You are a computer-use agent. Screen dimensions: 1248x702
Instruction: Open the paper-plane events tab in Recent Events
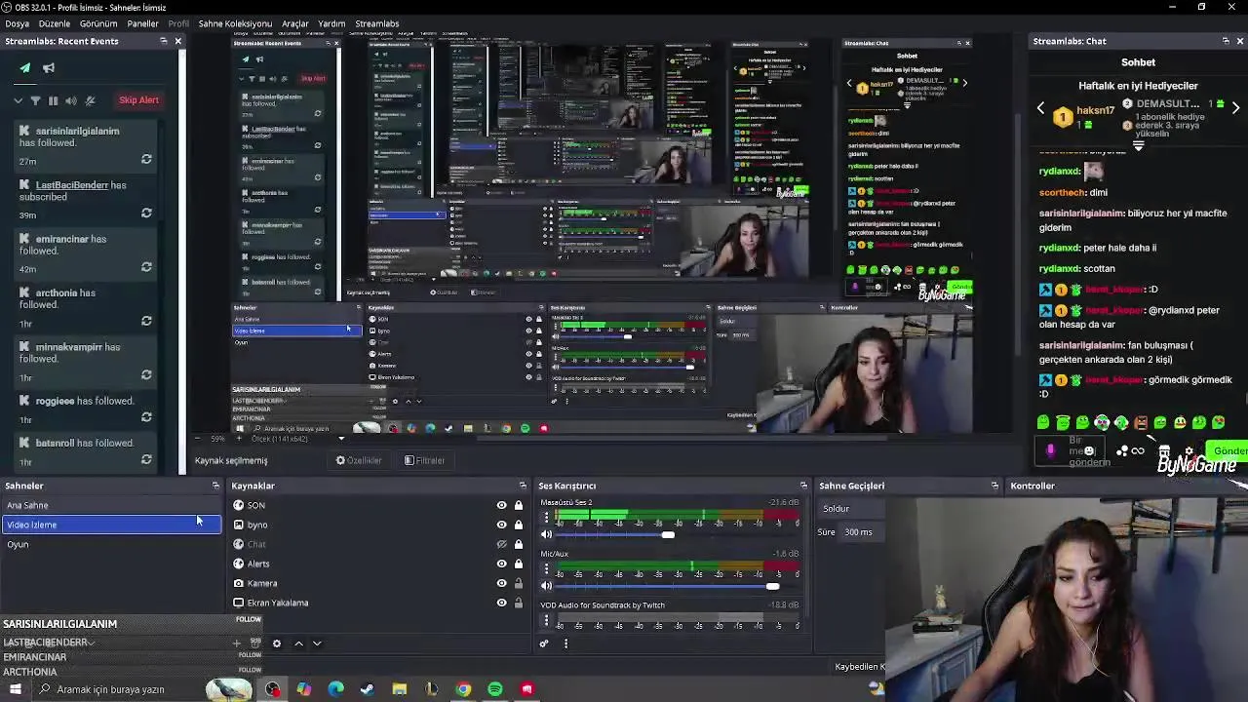[25, 68]
